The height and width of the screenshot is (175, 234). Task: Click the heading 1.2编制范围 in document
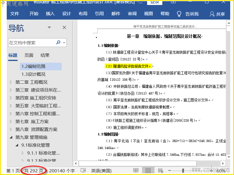click(x=108, y=134)
